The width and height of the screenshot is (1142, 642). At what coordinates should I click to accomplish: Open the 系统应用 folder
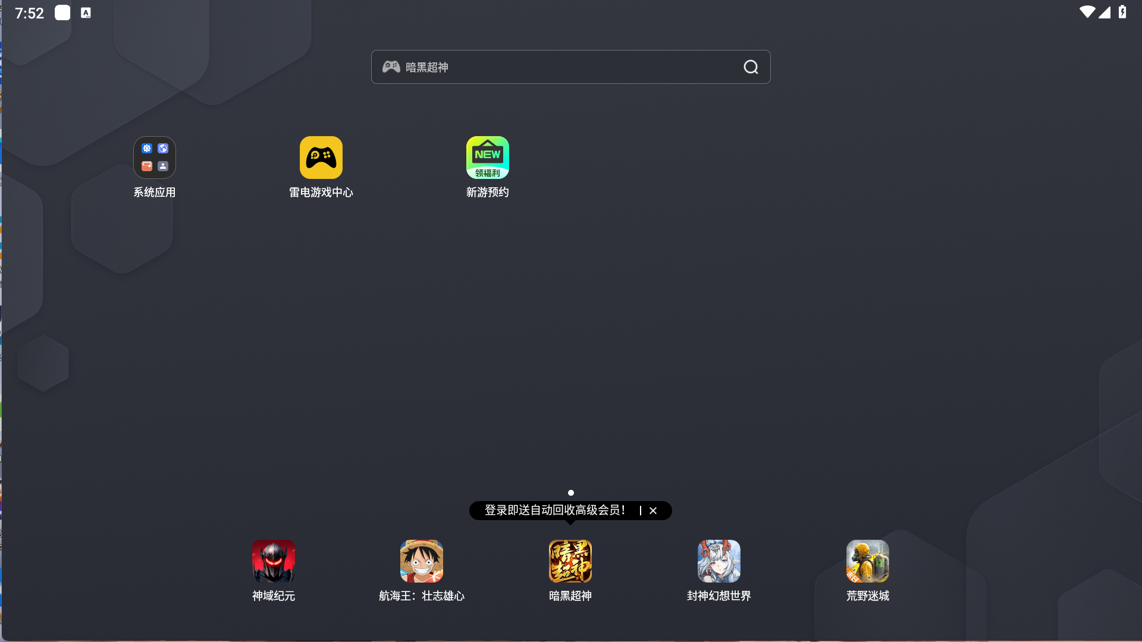(155, 158)
